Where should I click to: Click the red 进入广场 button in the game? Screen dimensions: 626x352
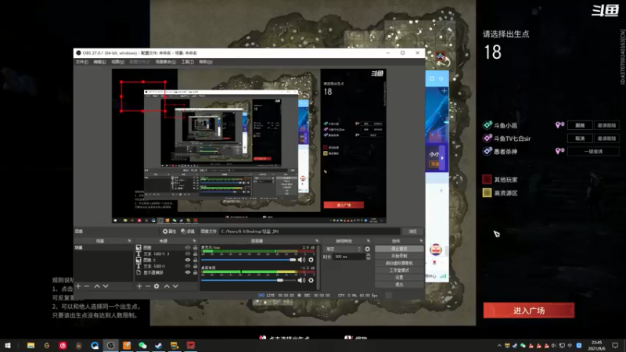pos(529,311)
